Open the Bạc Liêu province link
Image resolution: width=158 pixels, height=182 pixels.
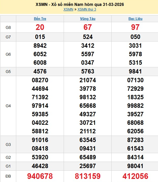135,19
